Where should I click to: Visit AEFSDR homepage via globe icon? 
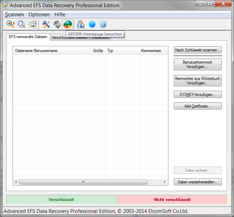(x=68, y=24)
